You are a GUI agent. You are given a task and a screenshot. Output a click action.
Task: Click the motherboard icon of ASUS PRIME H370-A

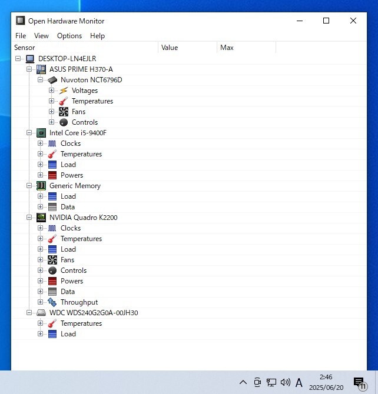[41, 69]
